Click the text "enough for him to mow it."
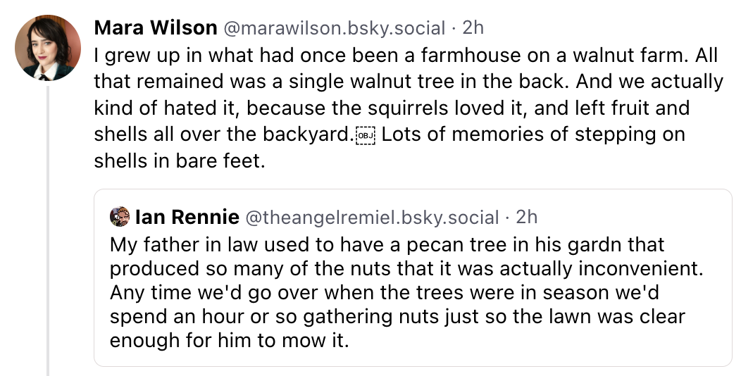The width and height of the screenshot is (741, 376). pyautogui.click(x=230, y=342)
